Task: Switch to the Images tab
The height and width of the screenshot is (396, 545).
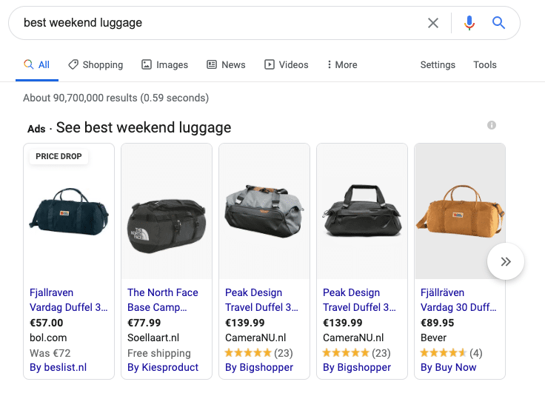Action: (164, 64)
